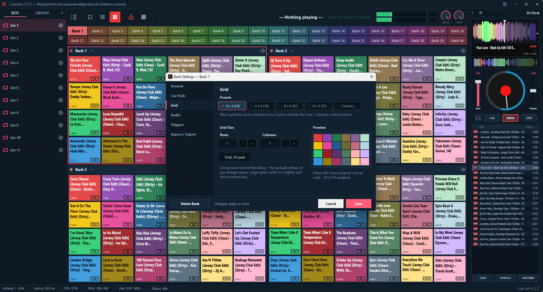This screenshot has width=543, height=292.
Task: Open the Triggers settings section
Action: tap(190, 125)
